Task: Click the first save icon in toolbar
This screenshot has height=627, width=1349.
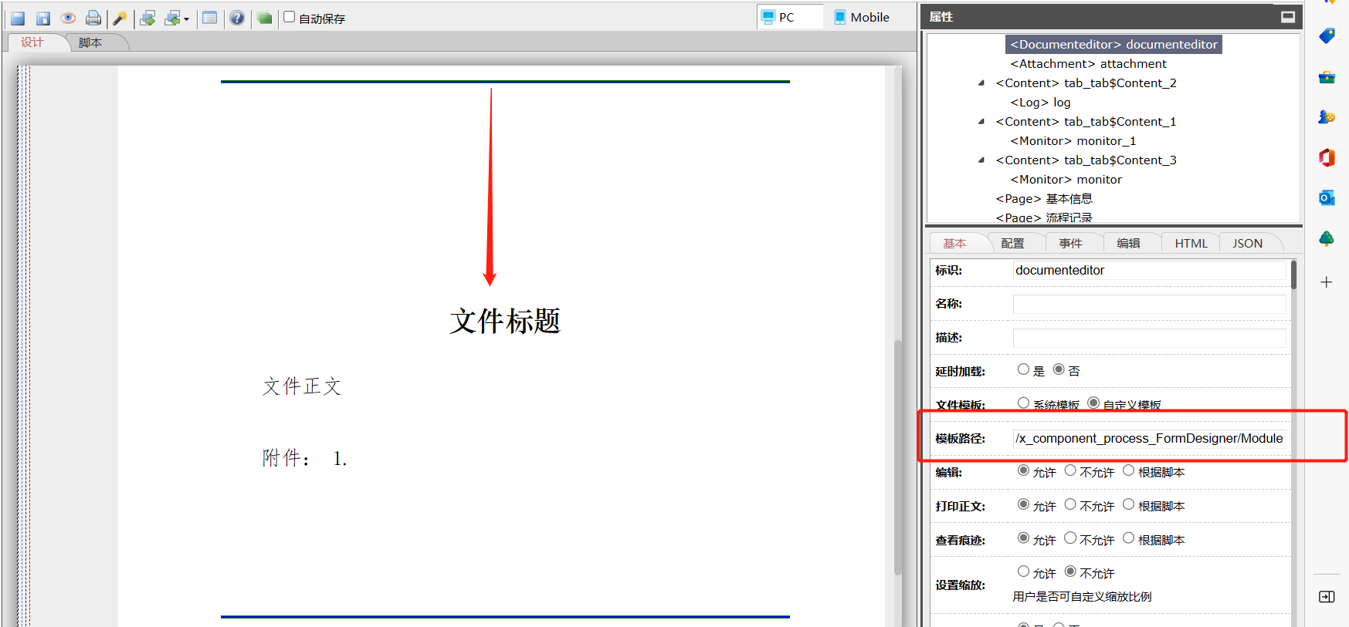Action: coord(18,18)
